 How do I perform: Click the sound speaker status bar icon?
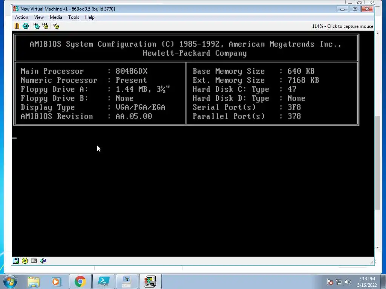pos(43,261)
